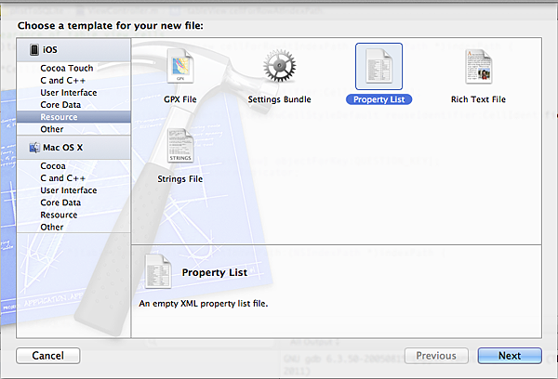Click the Strings File label
This screenshot has width=558, height=379.
180,179
